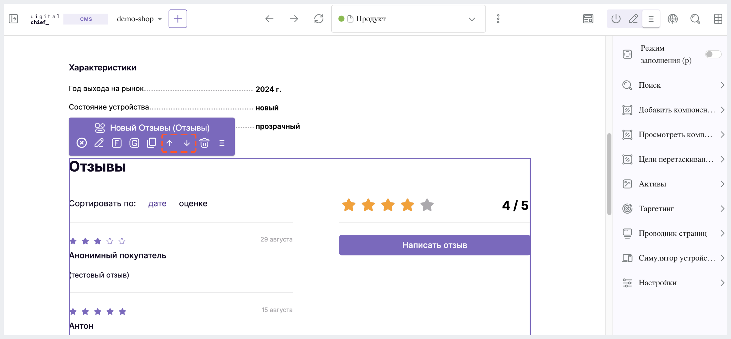The height and width of the screenshot is (339, 731).
Task: Click the fifth gray rating star
Action: 427,205
